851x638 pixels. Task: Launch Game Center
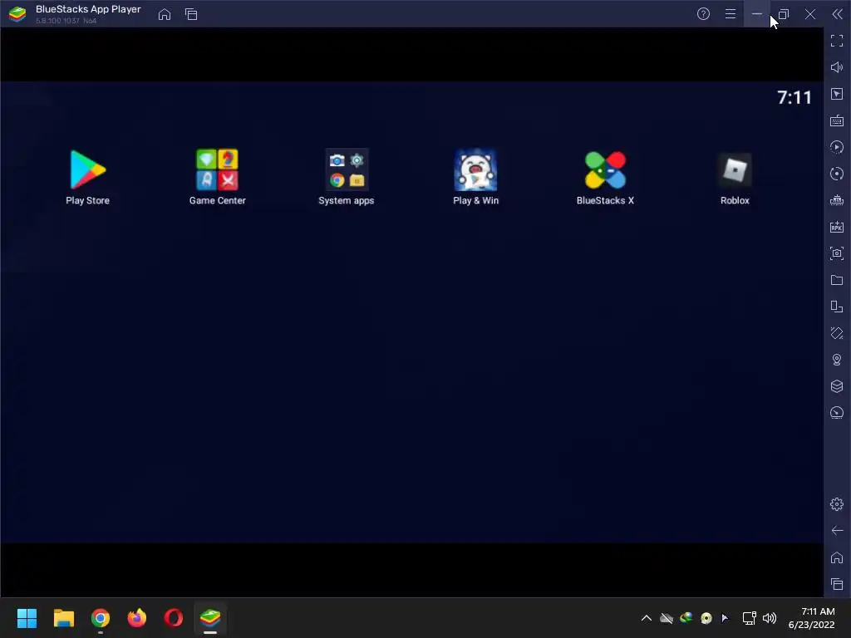pos(217,178)
